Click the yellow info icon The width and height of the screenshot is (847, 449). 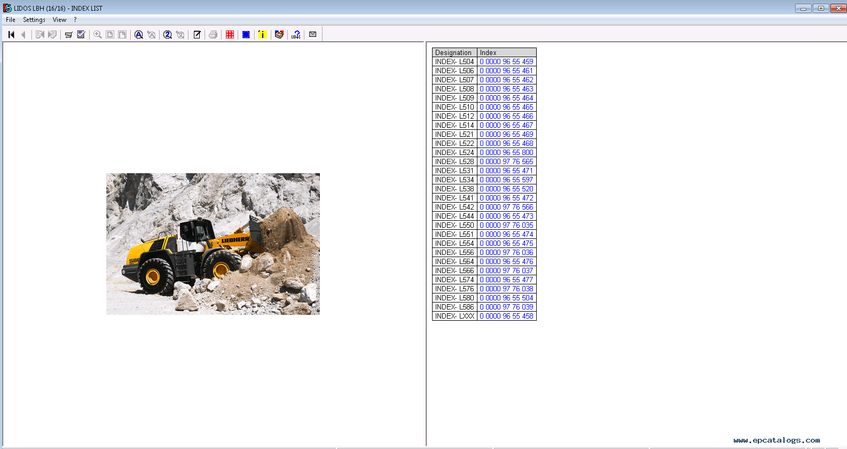262,34
